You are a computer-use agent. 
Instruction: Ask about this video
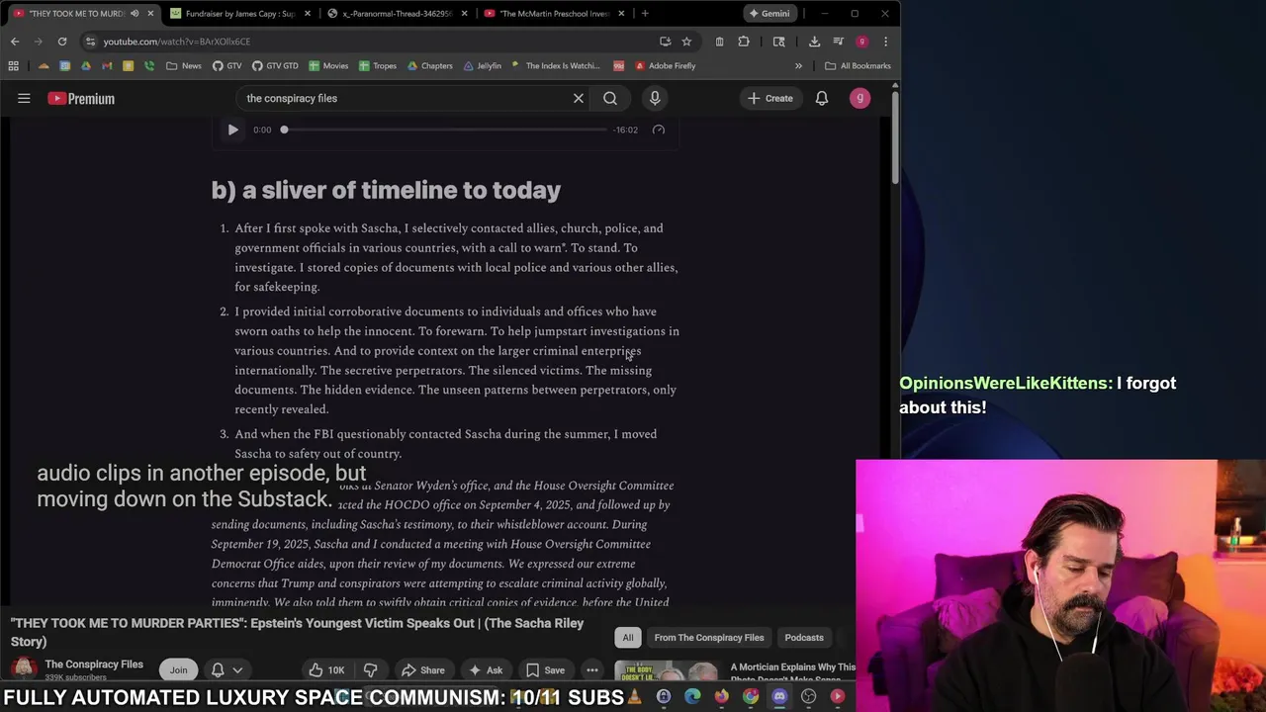pyautogui.click(x=485, y=669)
